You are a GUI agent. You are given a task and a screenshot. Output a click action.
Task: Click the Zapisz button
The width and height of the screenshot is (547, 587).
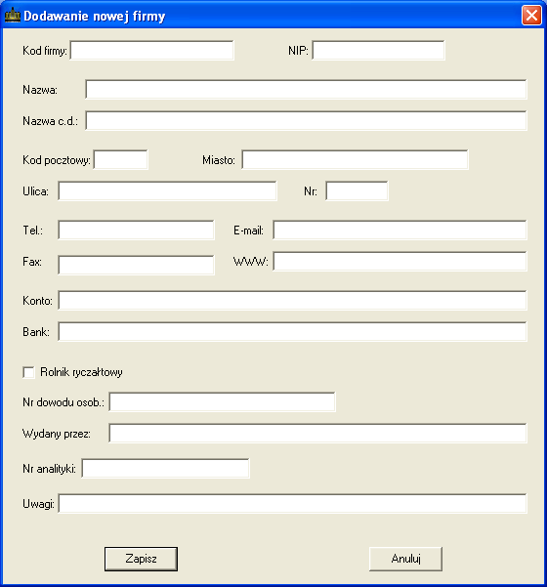click(141, 559)
